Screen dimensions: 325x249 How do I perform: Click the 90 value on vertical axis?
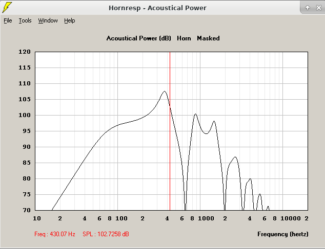(27, 147)
